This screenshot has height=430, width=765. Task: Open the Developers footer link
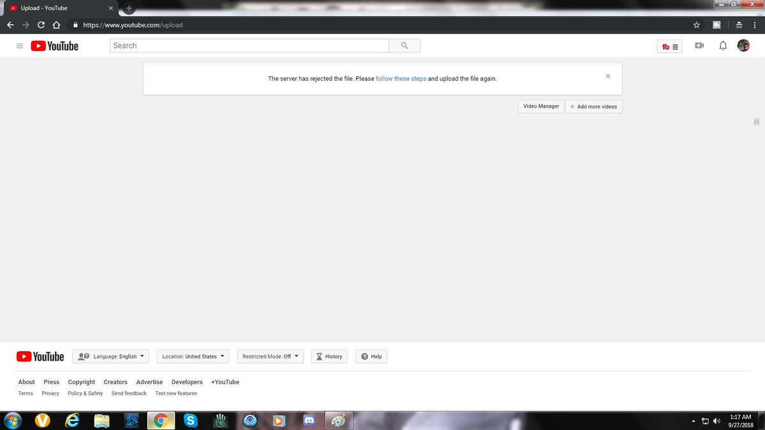[187, 382]
